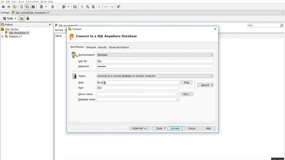The height and width of the screenshot is (160, 285).
Task: Switch to the Servers tab
Action: (59, 30)
